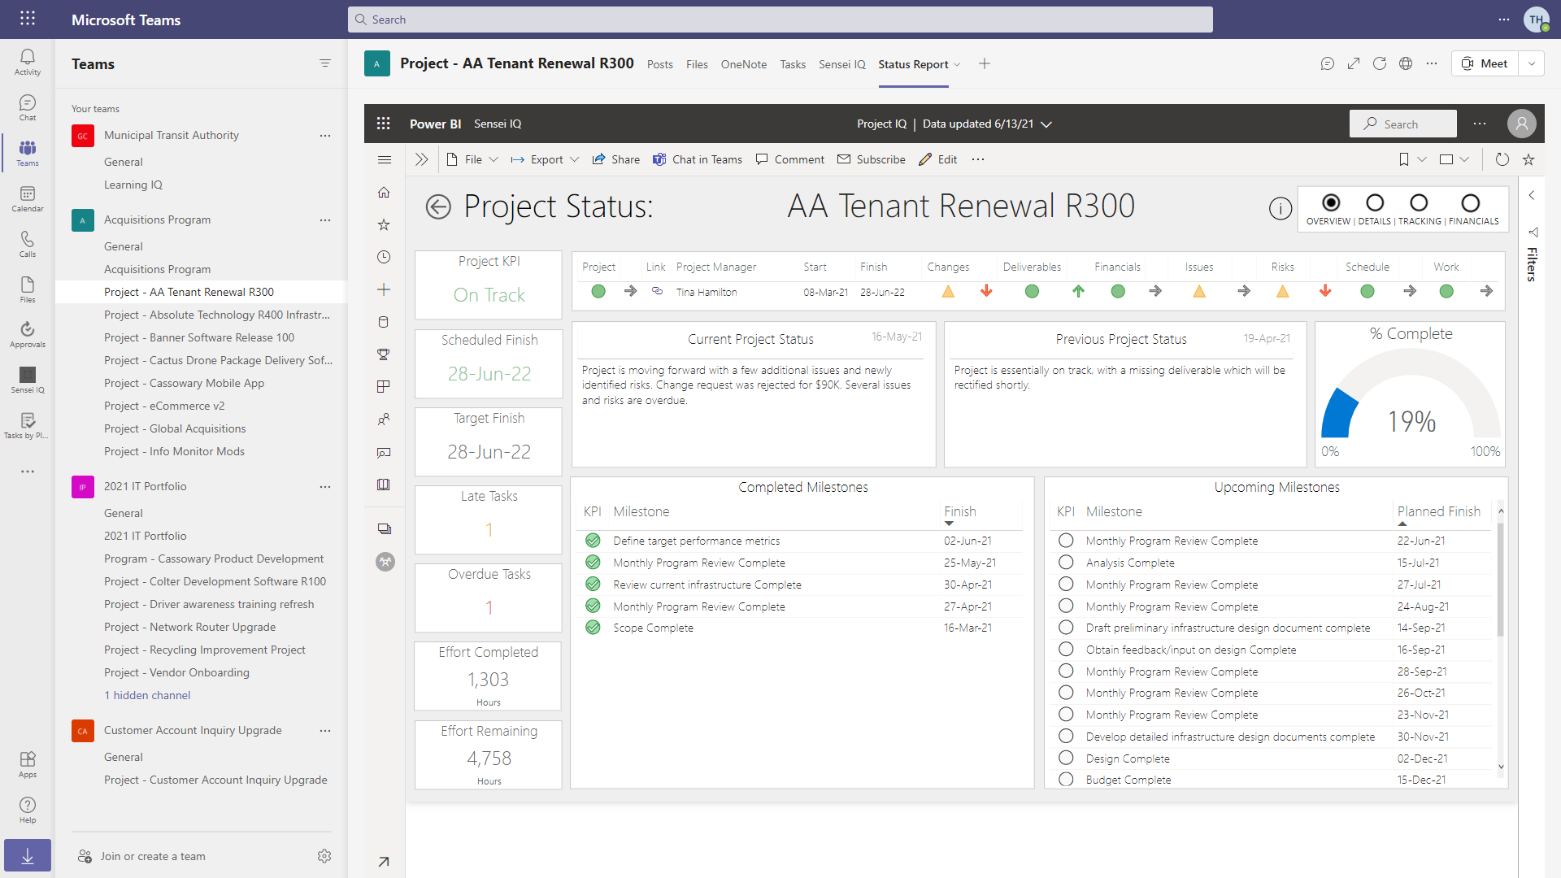Open Power BI app launcher grid
This screenshot has width=1561, height=878.
click(x=384, y=124)
